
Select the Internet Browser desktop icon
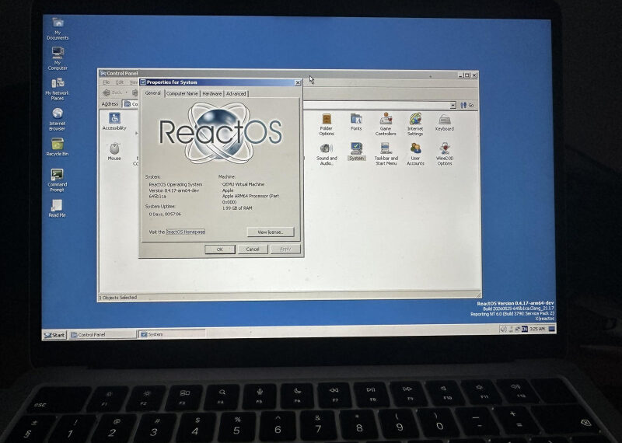(x=58, y=119)
